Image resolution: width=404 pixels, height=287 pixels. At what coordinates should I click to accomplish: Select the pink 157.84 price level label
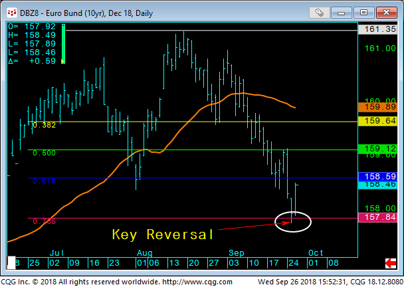tap(377, 217)
